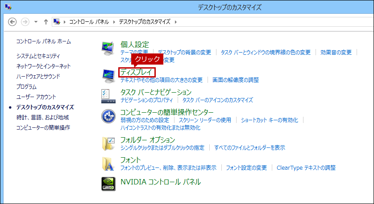Click 効果音の変更 link
374x204 pixels.
pyautogui.click(x=336, y=53)
